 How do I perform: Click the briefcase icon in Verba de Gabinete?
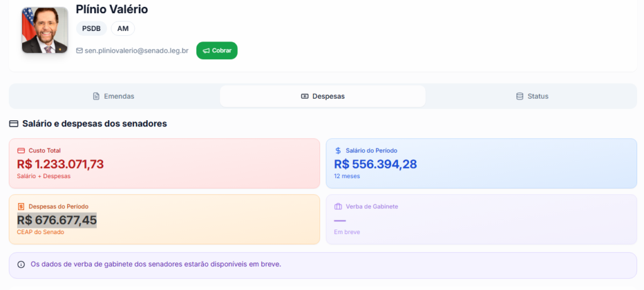pyautogui.click(x=338, y=206)
